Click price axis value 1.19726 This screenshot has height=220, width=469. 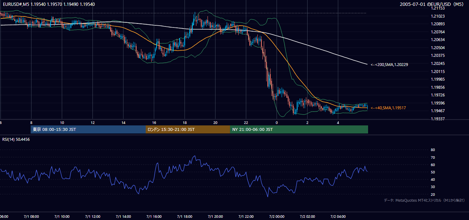tap(438, 95)
